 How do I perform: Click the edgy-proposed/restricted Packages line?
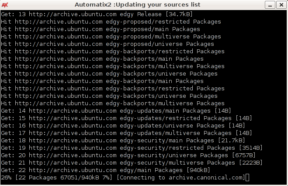[111, 21]
